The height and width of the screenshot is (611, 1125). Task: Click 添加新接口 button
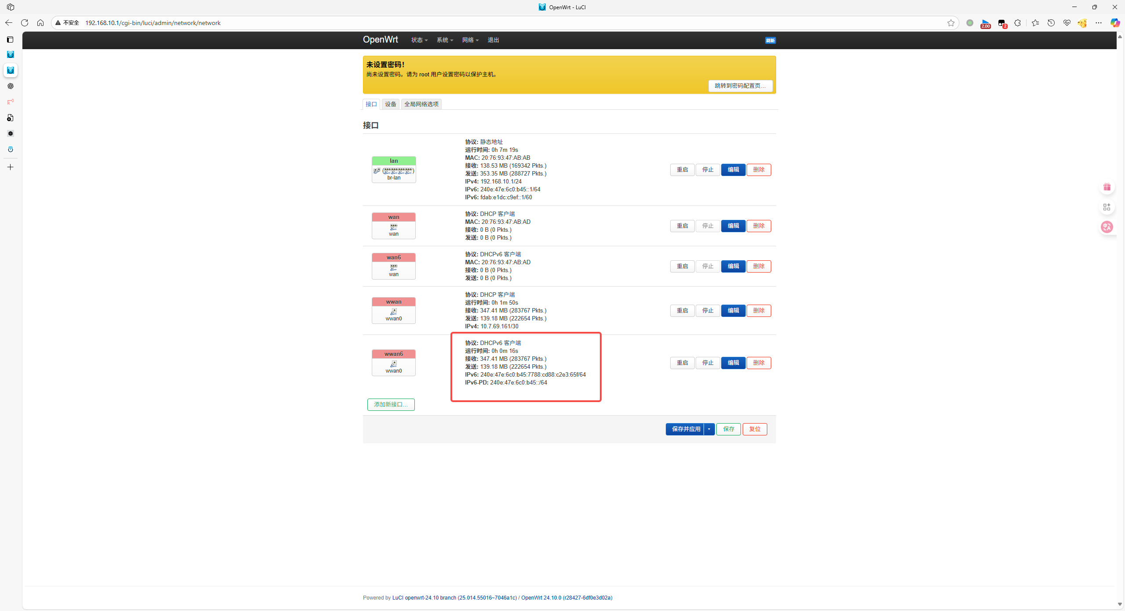391,405
